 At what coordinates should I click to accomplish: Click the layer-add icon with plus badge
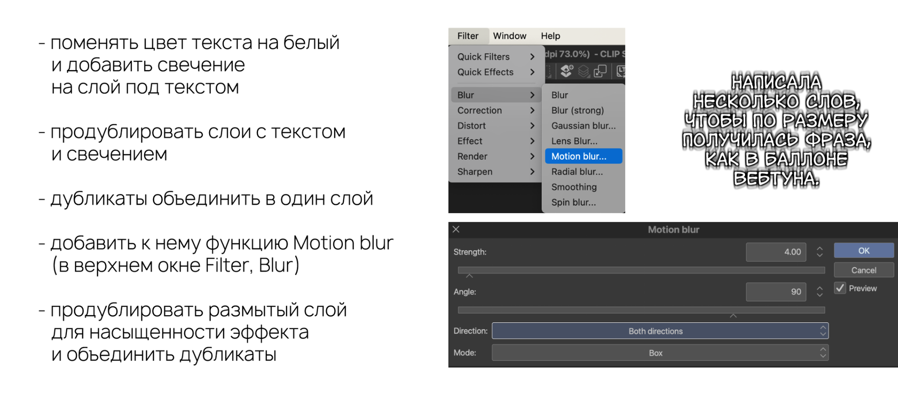pos(566,71)
